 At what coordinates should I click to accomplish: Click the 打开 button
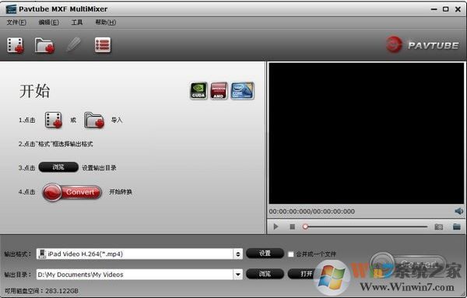point(306,274)
